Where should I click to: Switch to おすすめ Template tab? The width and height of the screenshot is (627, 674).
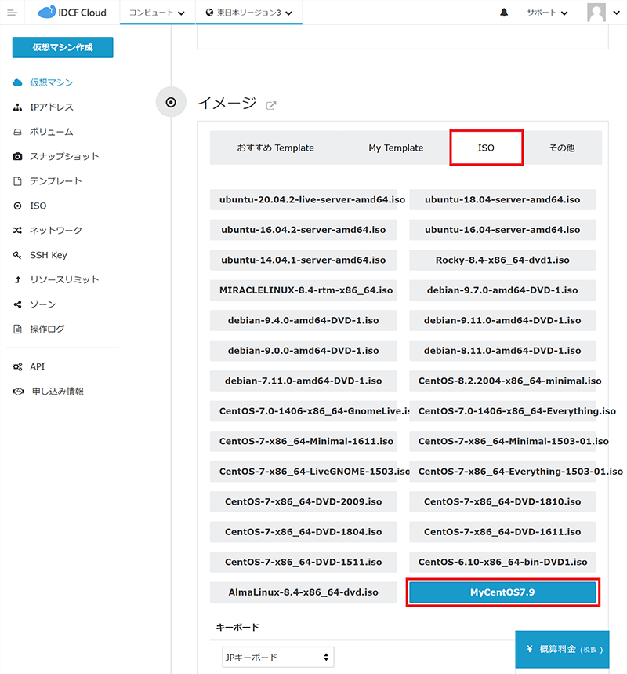[276, 148]
